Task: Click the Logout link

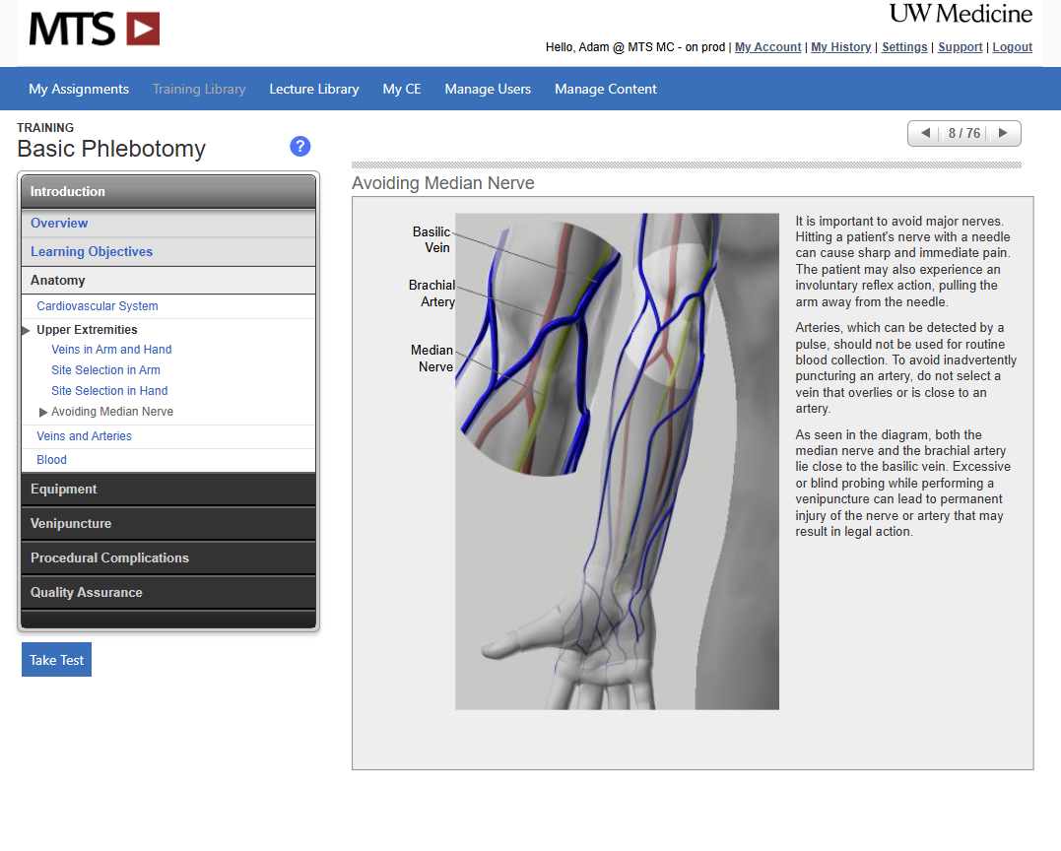Action: 1012,47
